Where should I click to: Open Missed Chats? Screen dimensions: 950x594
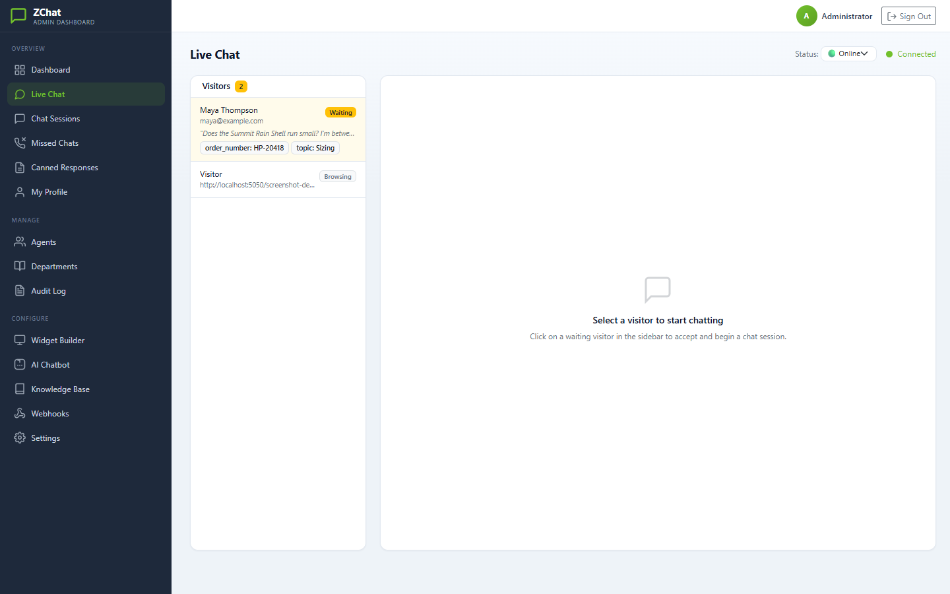point(86,143)
